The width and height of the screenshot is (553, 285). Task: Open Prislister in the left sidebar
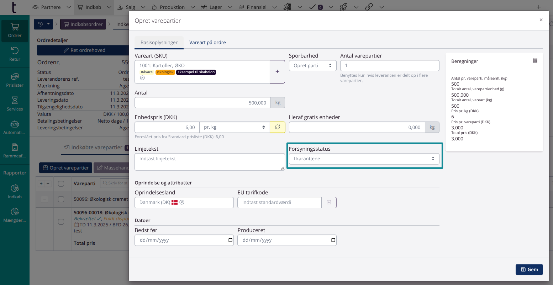point(15,80)
